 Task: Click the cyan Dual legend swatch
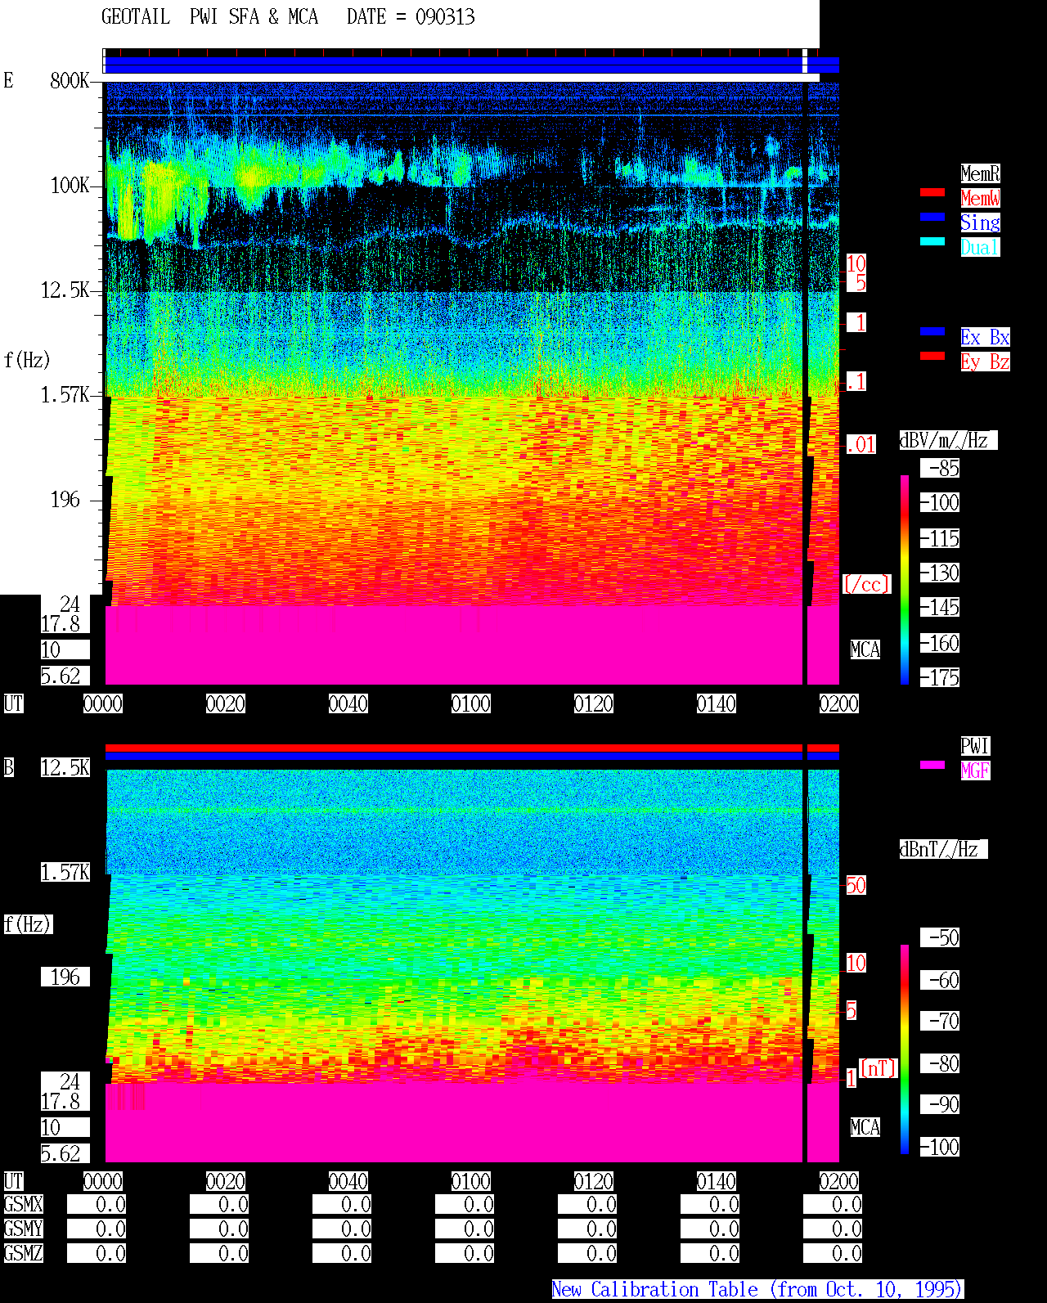pos(932,241)
